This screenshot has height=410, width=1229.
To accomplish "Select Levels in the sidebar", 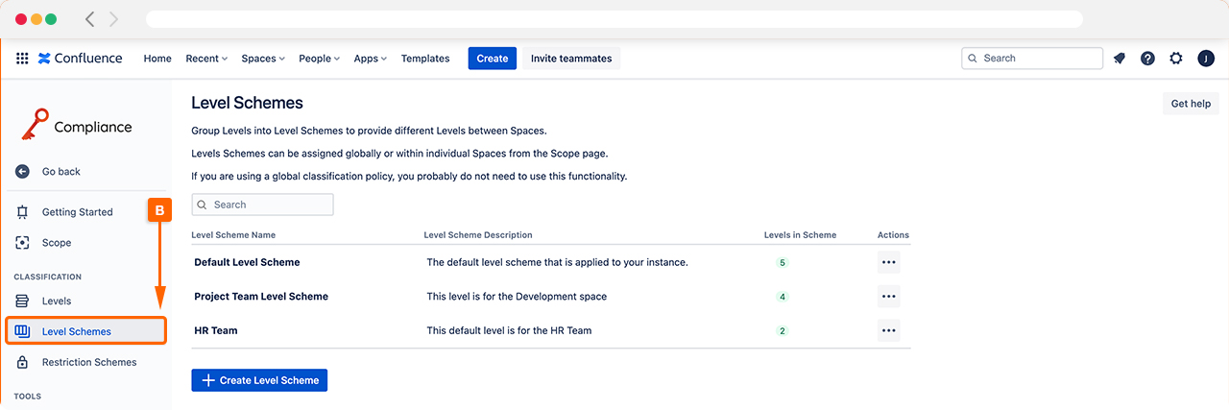I will tap(56, 301).
